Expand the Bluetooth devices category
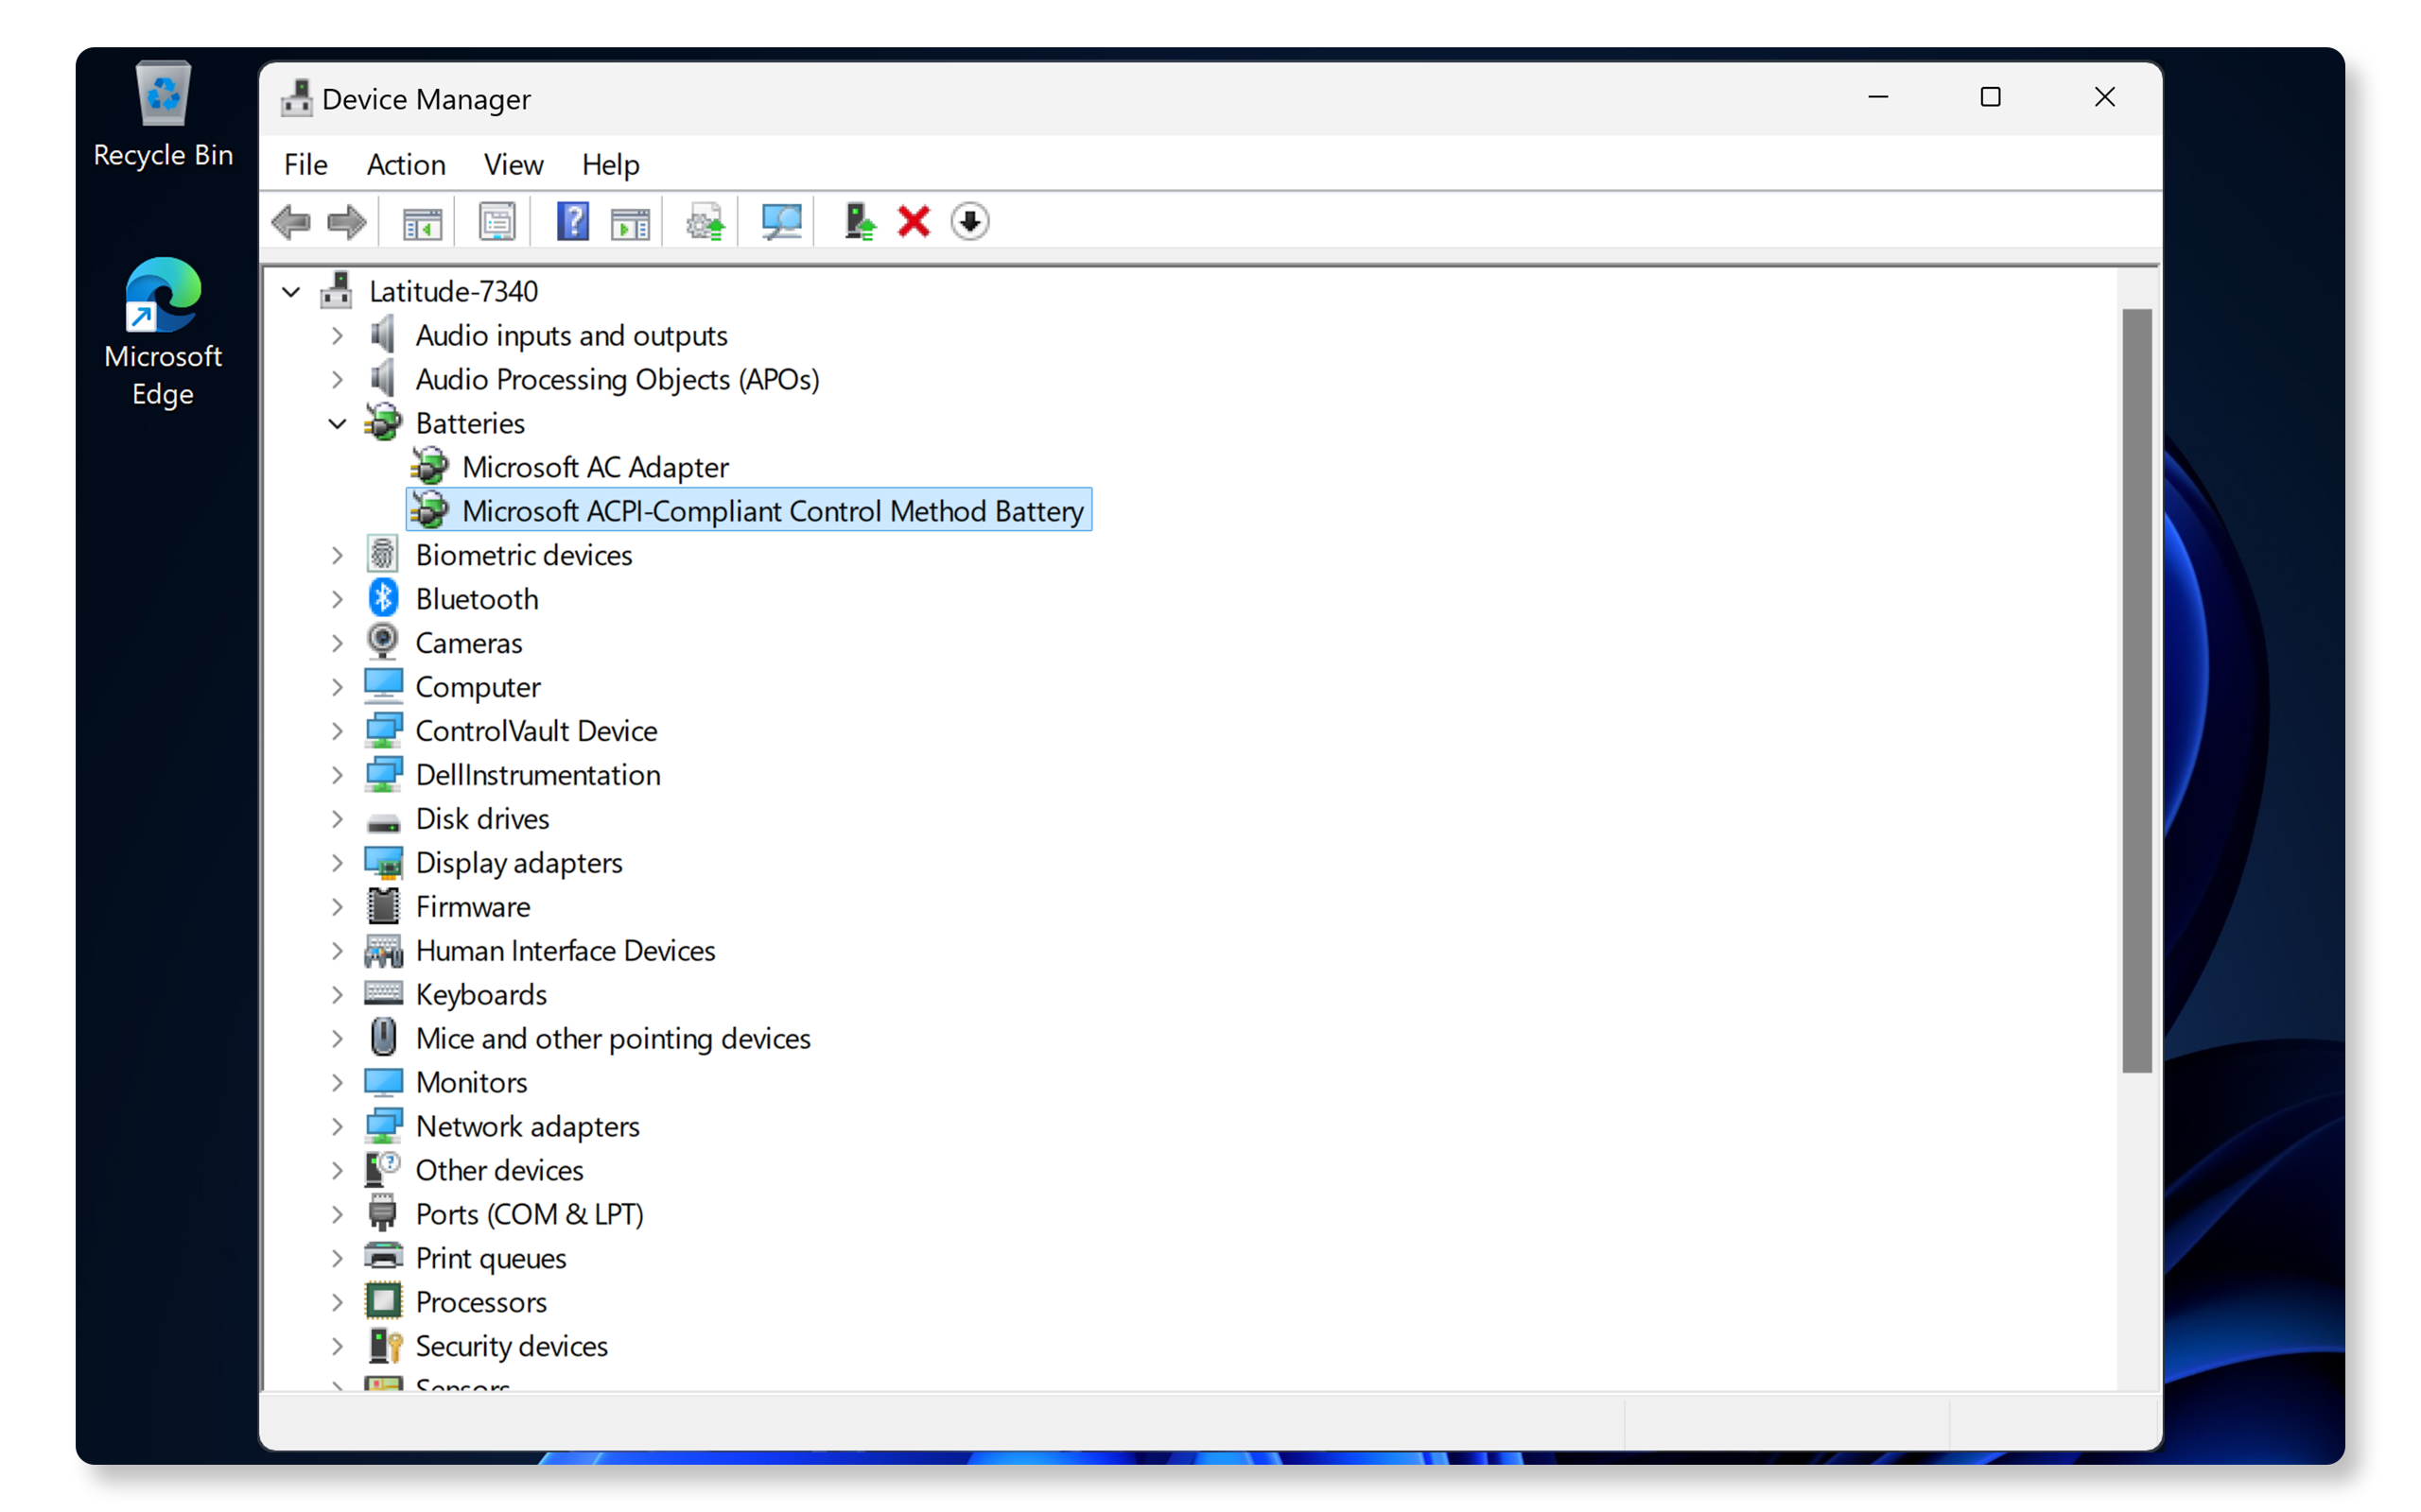2421x1512 pixels. click(340, 597)
